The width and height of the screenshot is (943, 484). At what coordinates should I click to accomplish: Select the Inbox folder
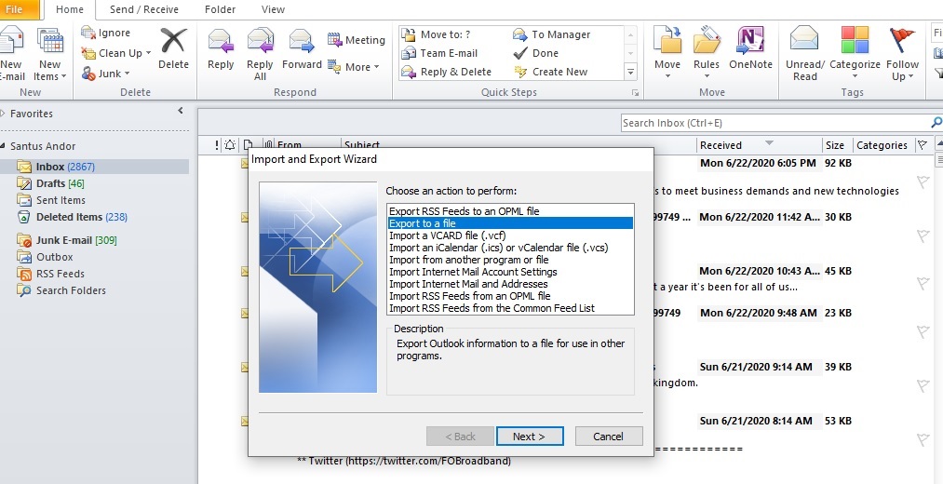point(94,167)
